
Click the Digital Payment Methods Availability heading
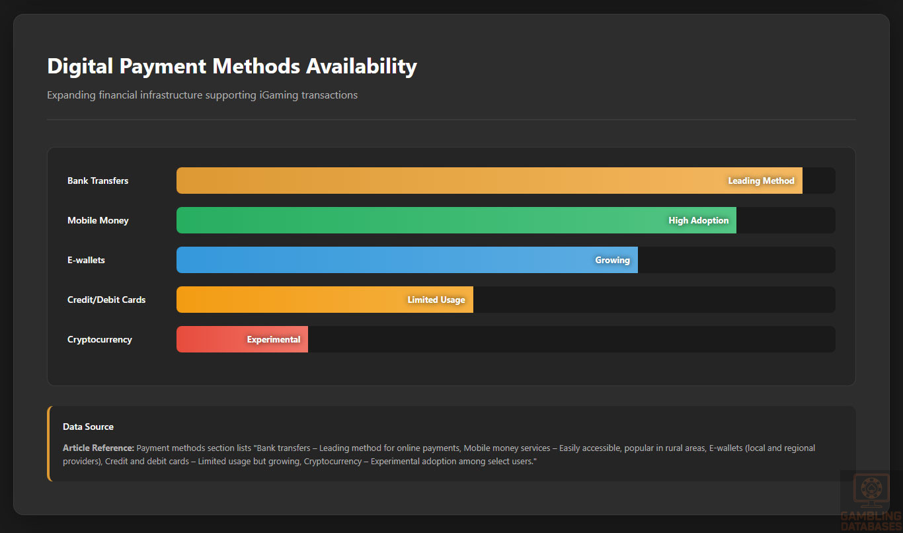point(232,66)
